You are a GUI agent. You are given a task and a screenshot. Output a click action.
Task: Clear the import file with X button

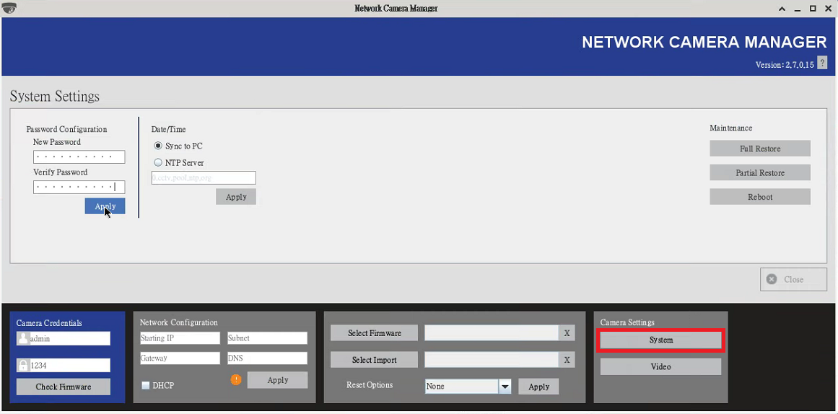click(x=567, y=360)
